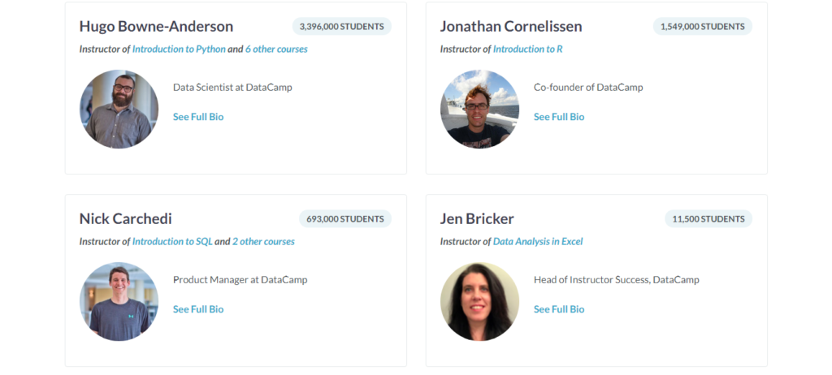Click Jen Bricker's profile picture
The image size is (832, 375).
[479, 301]
